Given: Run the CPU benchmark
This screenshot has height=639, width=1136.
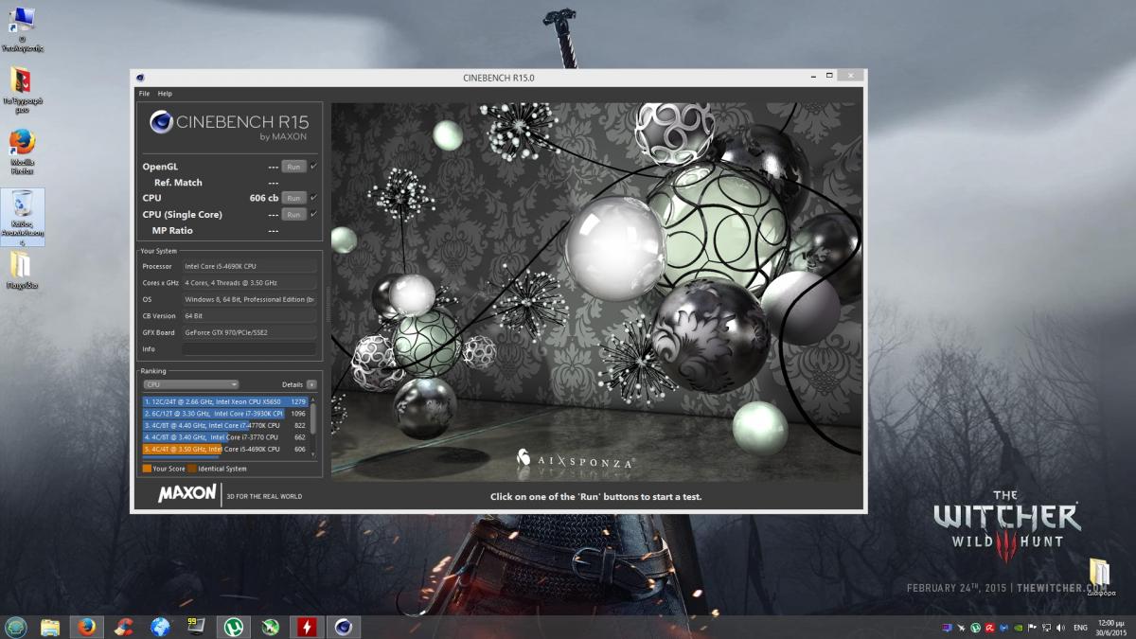Looking at the screenshot, I should [293, 198].
